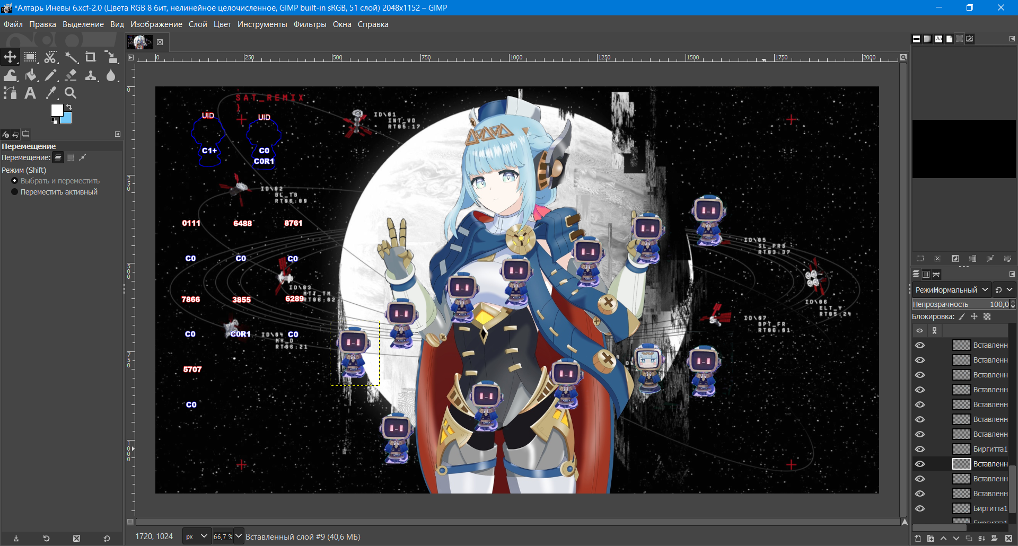Delete the selected layer via the panel button
Image resolution: width=1018 pixels, height=546 pixels.
click(1008, 539)
